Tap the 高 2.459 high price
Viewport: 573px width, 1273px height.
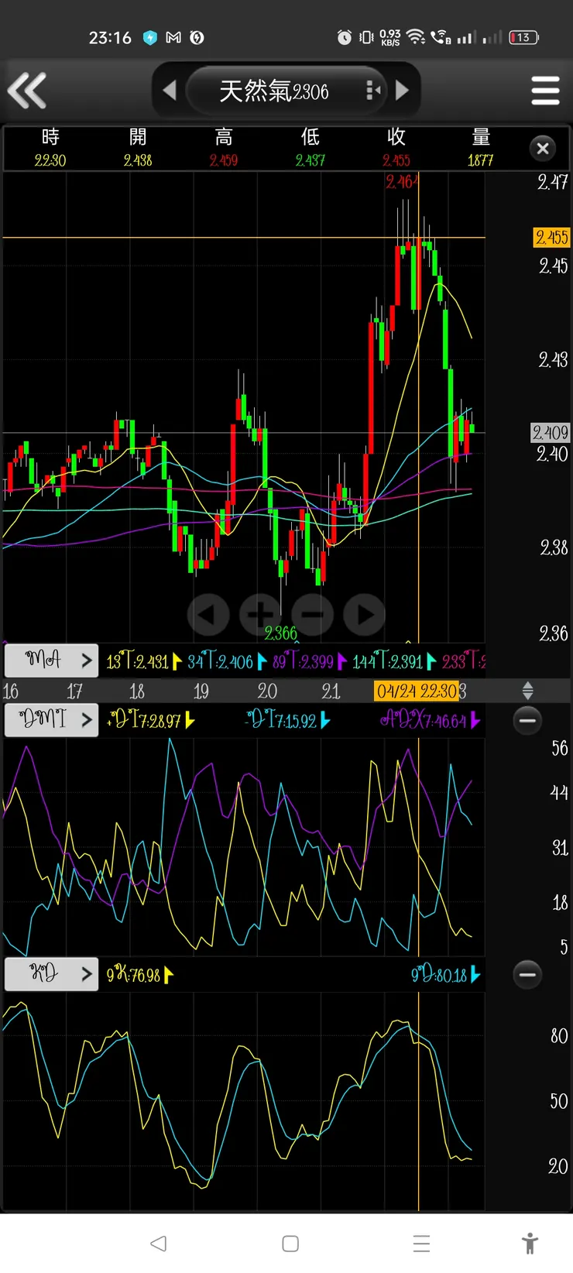pos(224,148)
